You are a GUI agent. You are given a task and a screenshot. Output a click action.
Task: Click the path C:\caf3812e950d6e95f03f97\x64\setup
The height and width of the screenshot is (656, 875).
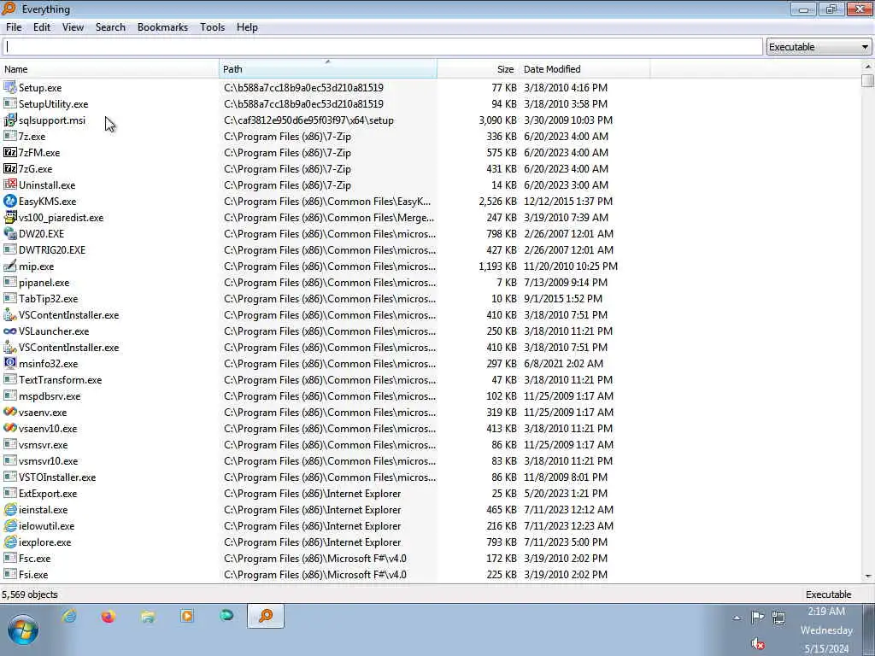[x=309, y=120]
